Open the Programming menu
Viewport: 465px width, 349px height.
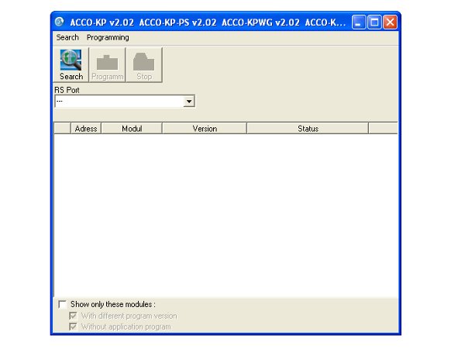click(108, 37)
